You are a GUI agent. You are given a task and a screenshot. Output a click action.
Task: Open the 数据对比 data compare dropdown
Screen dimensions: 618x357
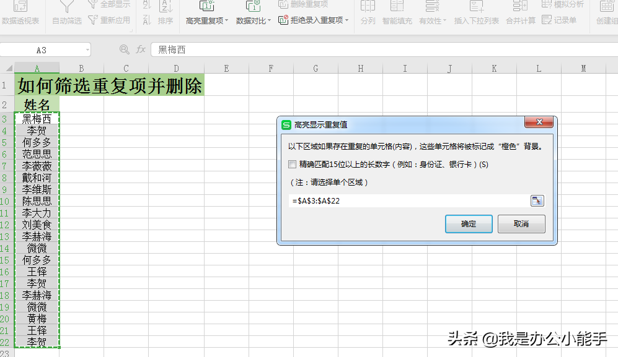coord(254,13)
